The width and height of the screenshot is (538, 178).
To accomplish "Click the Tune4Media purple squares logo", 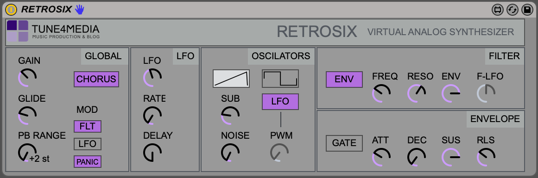I will coord(18,31).
